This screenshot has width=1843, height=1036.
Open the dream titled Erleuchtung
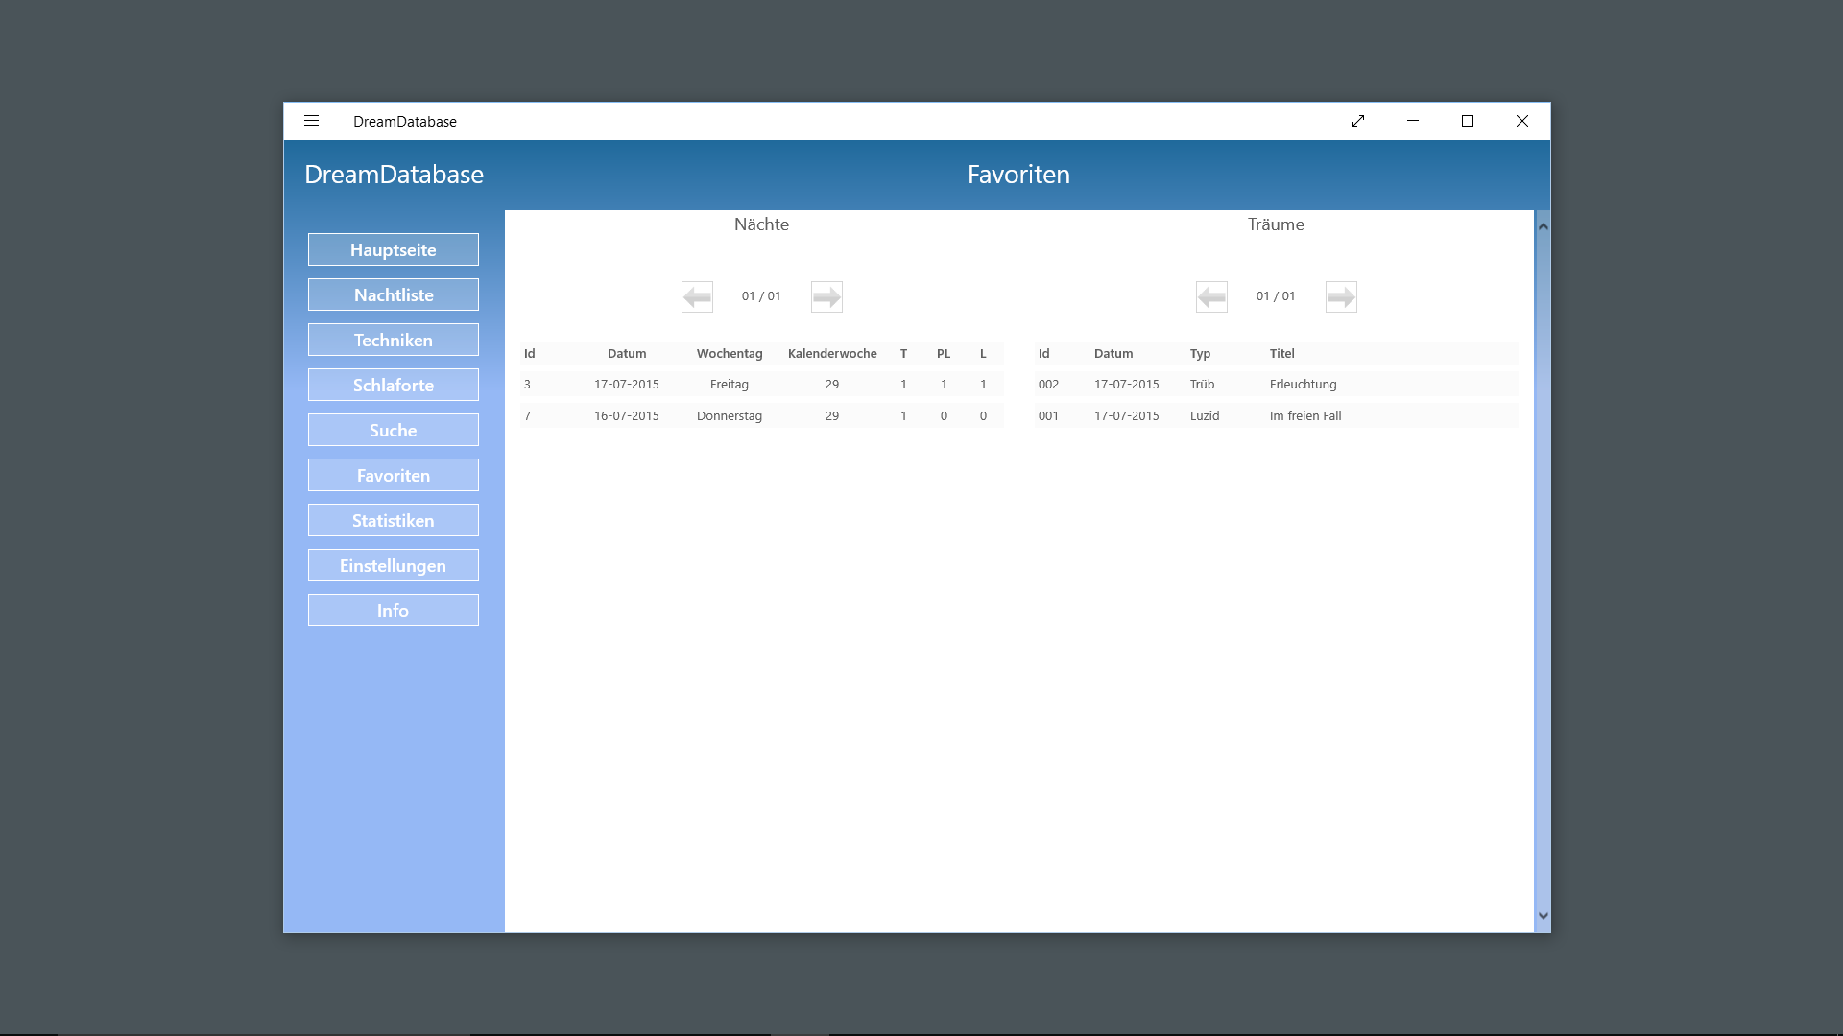click(1303, 384)
